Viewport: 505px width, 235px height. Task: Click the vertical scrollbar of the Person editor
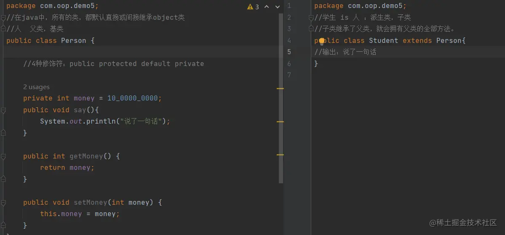coord(281,98)
